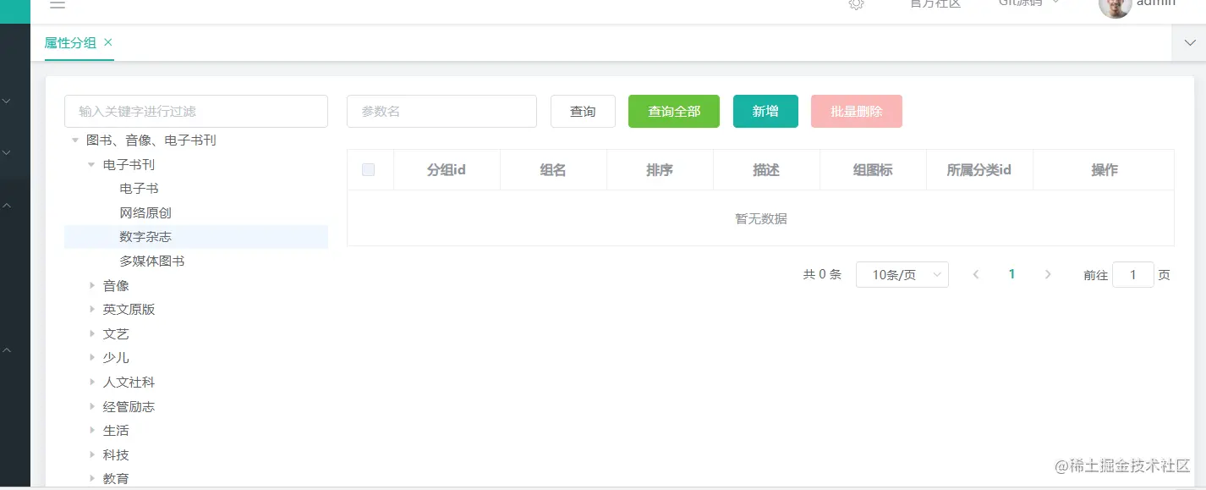Image resolution: width=1206 pixels, height=490 pixels.
Task: Select the 电子书 tree item
Action: (x=140, y=189)
